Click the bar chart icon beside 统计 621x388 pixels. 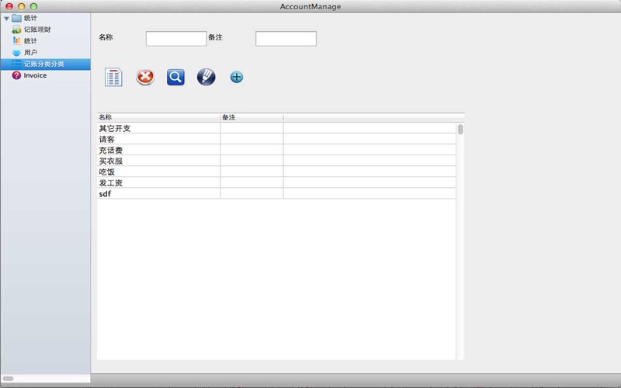16,40
